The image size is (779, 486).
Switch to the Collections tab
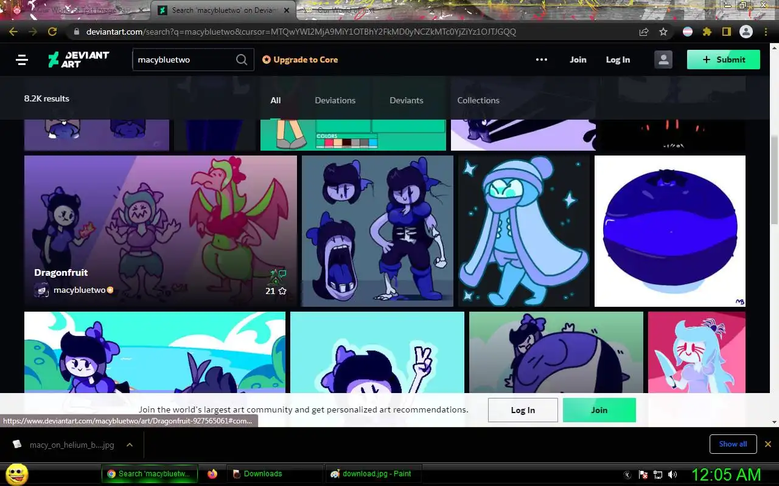[x=478, y=100]
